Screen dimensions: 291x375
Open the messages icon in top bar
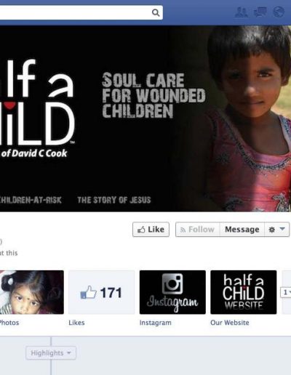point(260,12)
